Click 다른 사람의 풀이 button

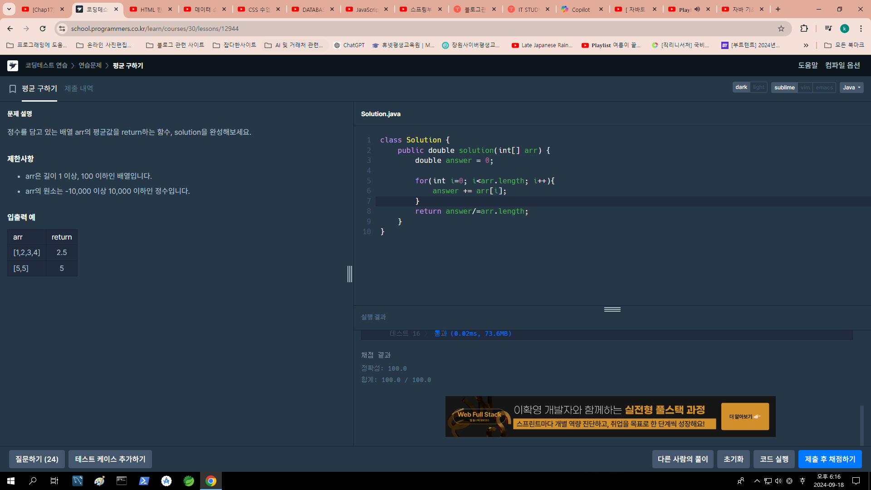pyautogui.click(x=682, y=459)
